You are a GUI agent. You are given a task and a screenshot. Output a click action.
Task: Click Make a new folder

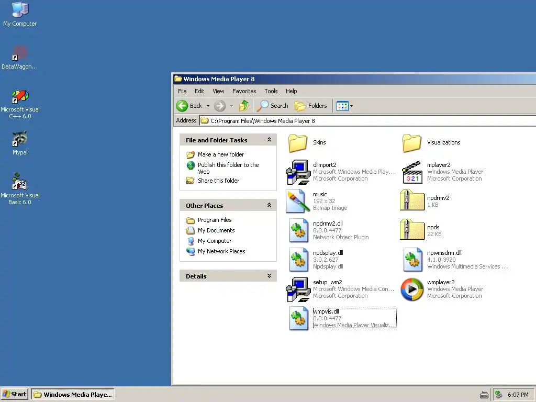tap(220, 154)
